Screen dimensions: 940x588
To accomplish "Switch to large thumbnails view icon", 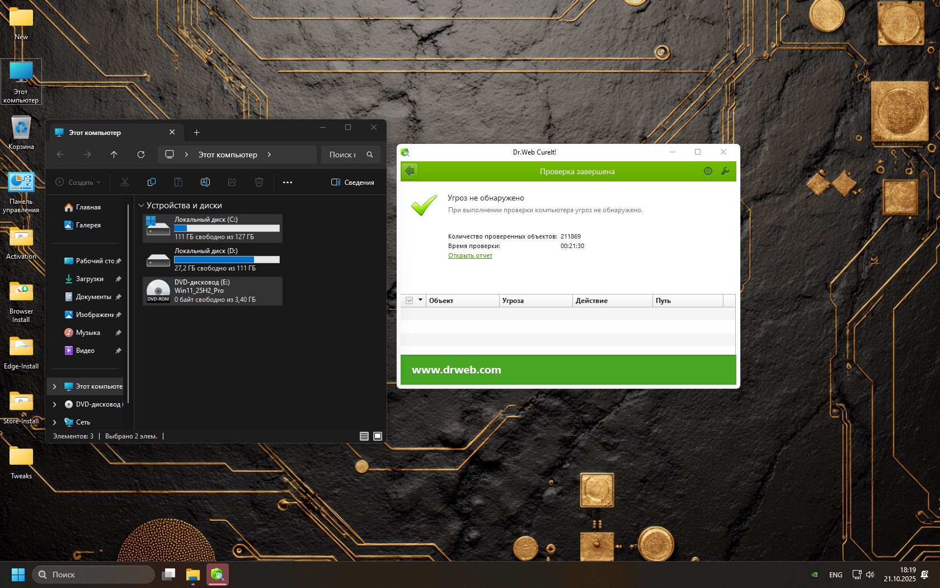I will 378,436.
